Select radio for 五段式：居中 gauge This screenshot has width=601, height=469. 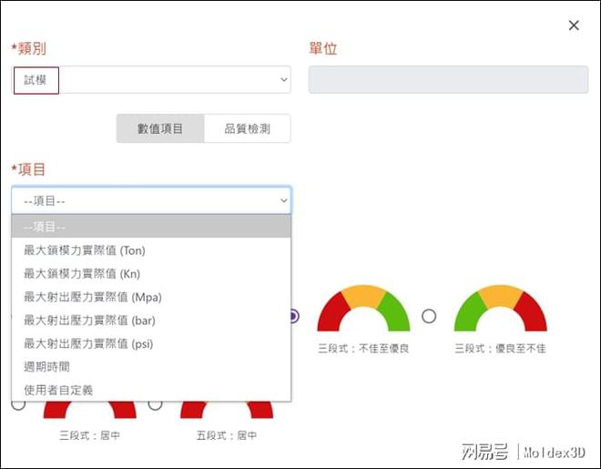point(155,404)
